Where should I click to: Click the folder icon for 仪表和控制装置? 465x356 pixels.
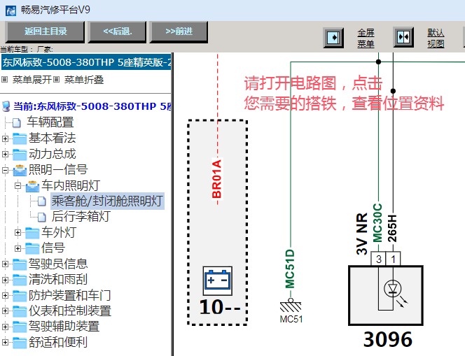point(20,311)
